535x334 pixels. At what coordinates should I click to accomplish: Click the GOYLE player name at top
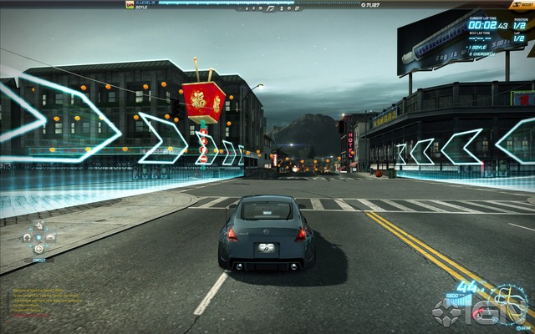point(142,7)
